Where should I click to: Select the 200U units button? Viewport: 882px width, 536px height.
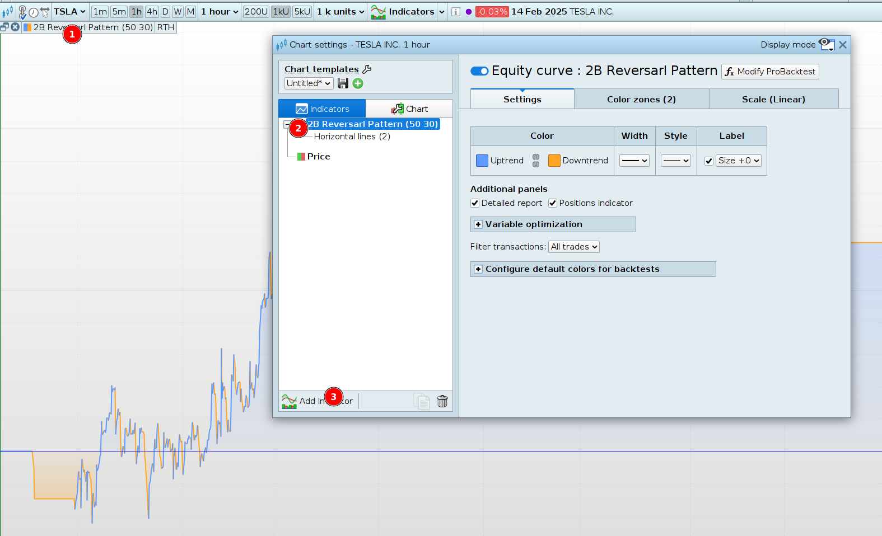point(256,12)
